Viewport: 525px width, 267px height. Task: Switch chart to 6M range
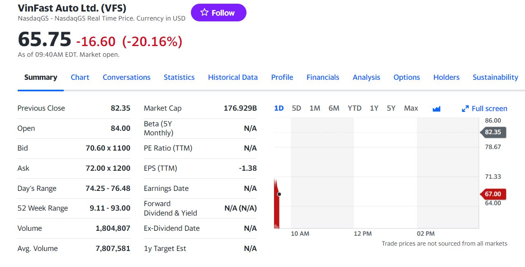pyautogui.click(x=334, y=108)
